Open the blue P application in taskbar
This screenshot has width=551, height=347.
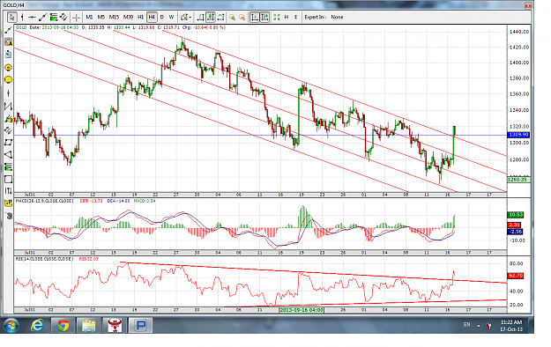[140, 326]
